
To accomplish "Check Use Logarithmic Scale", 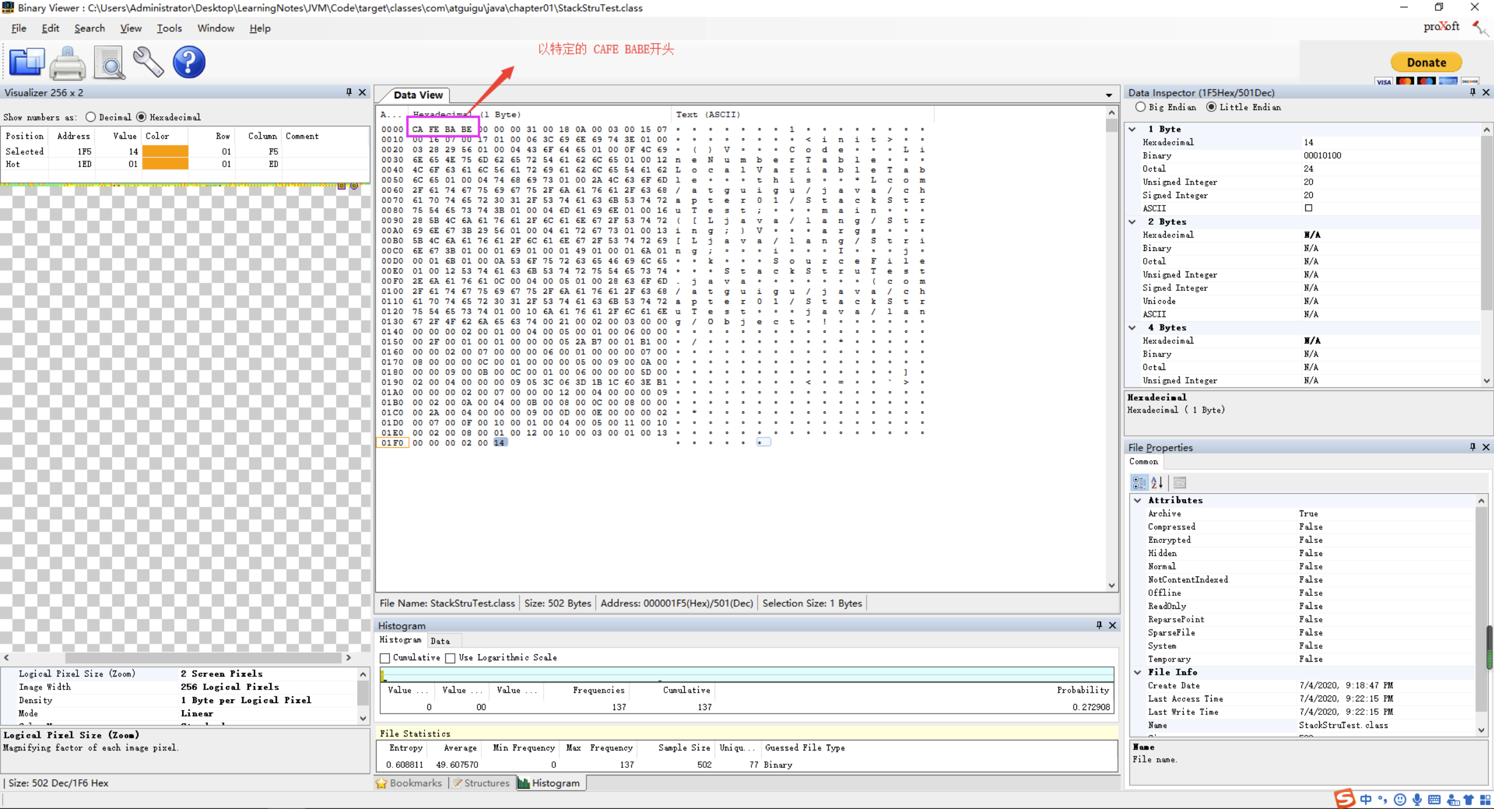I will coord(450,658).
